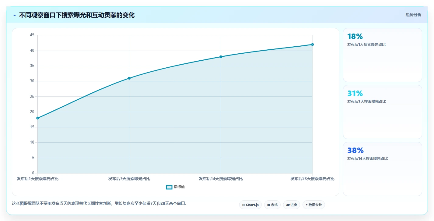
Task: Click the 31% value card
Action: [383, 112]
